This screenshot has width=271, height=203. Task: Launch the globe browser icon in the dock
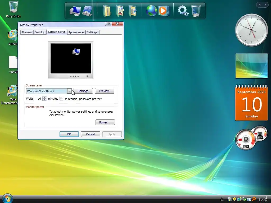[x=151, y=11]
